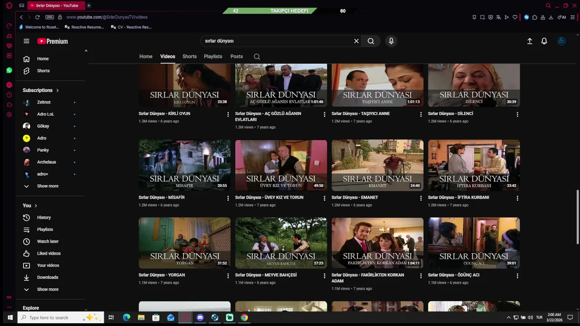Open options menu for MİSAFİR video
580x326 pixels.
228,198
